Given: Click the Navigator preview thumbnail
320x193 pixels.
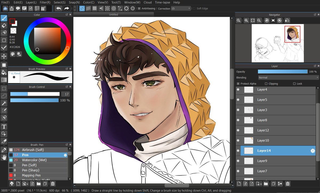Looking at the screenshot, I should tap(277, 43).
